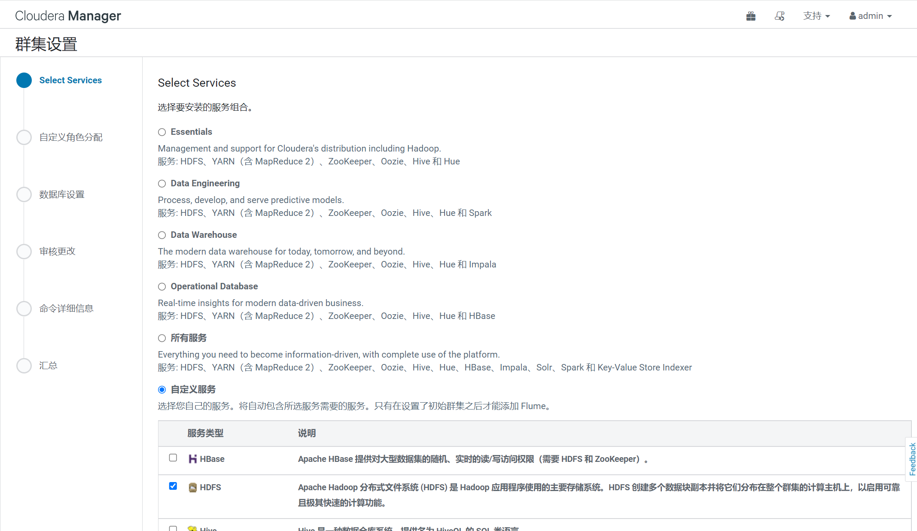
Task: Open the Cloudera Manager home link
Action: tap(68, 16)
